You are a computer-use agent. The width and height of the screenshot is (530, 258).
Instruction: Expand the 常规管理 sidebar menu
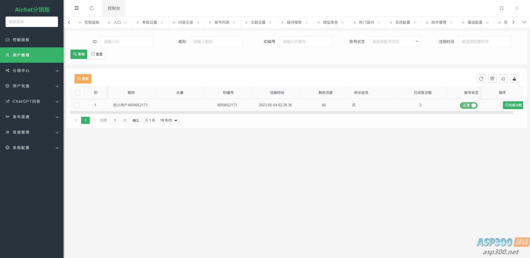click(32, 132)
